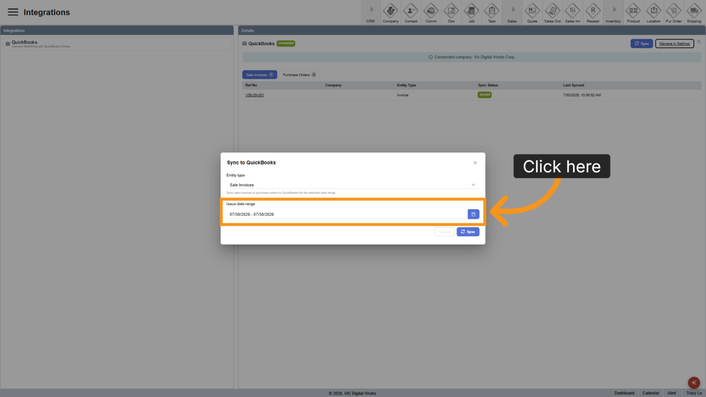Open the Sales Inv module icon
Screen dimensions: 706x397
pyautogui.click(x=572, y=13)
